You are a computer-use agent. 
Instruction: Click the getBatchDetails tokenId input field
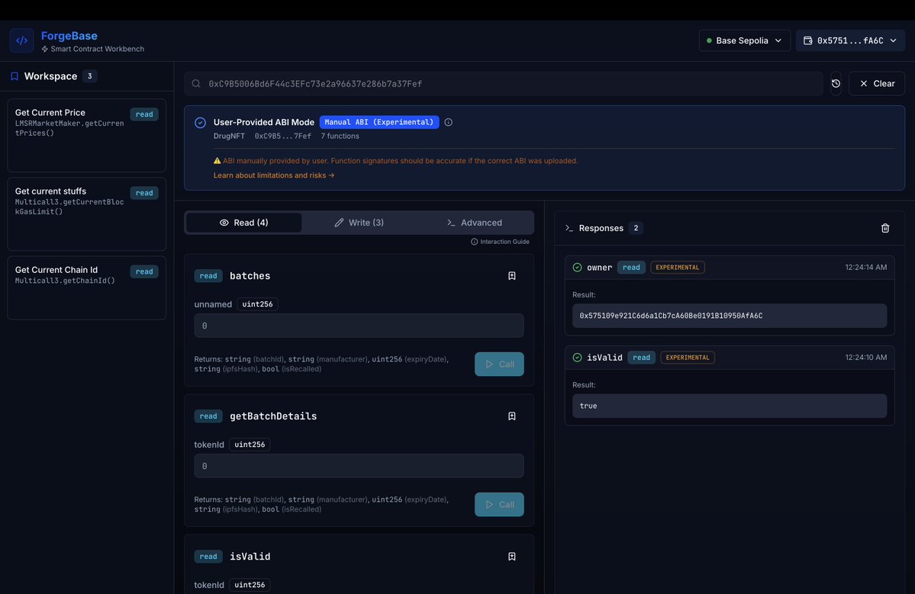359,467
